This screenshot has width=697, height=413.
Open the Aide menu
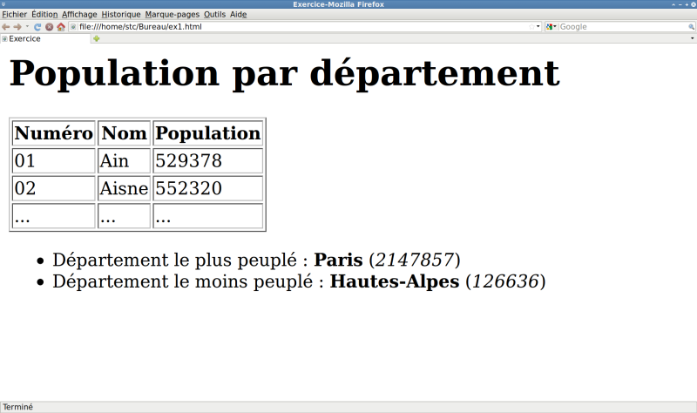click(238, 14)
